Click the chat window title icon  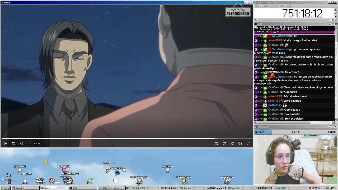point(256,24)
